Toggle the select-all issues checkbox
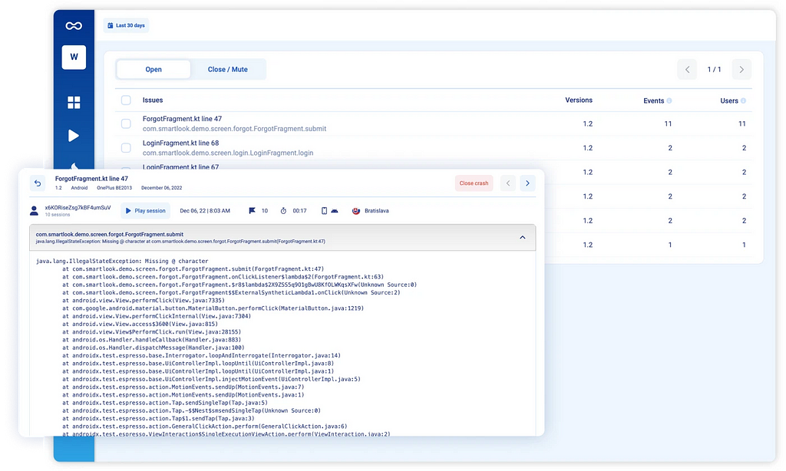The image size is (786, 471). pyautogui.click(x=126, y=100)
